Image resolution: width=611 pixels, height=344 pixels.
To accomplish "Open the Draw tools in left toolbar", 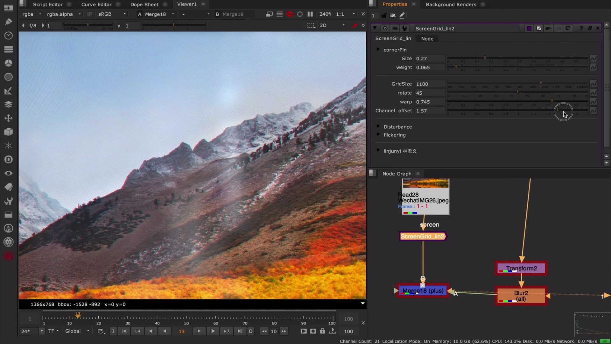I will pos(9,22).
